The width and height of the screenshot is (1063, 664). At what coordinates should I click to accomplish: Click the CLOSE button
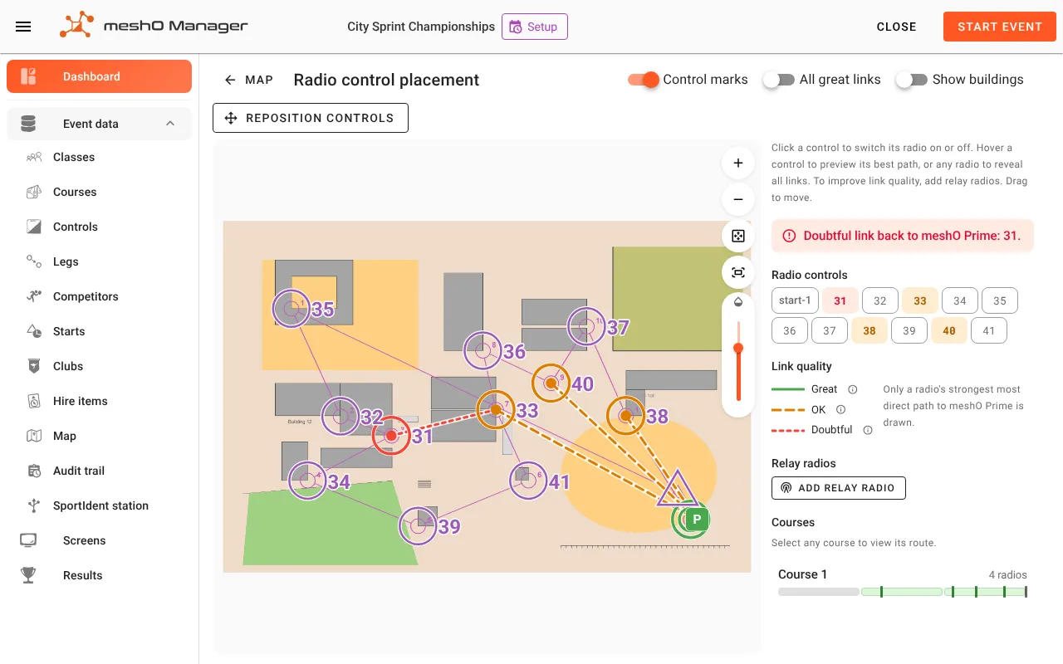[x=897, y=27]
